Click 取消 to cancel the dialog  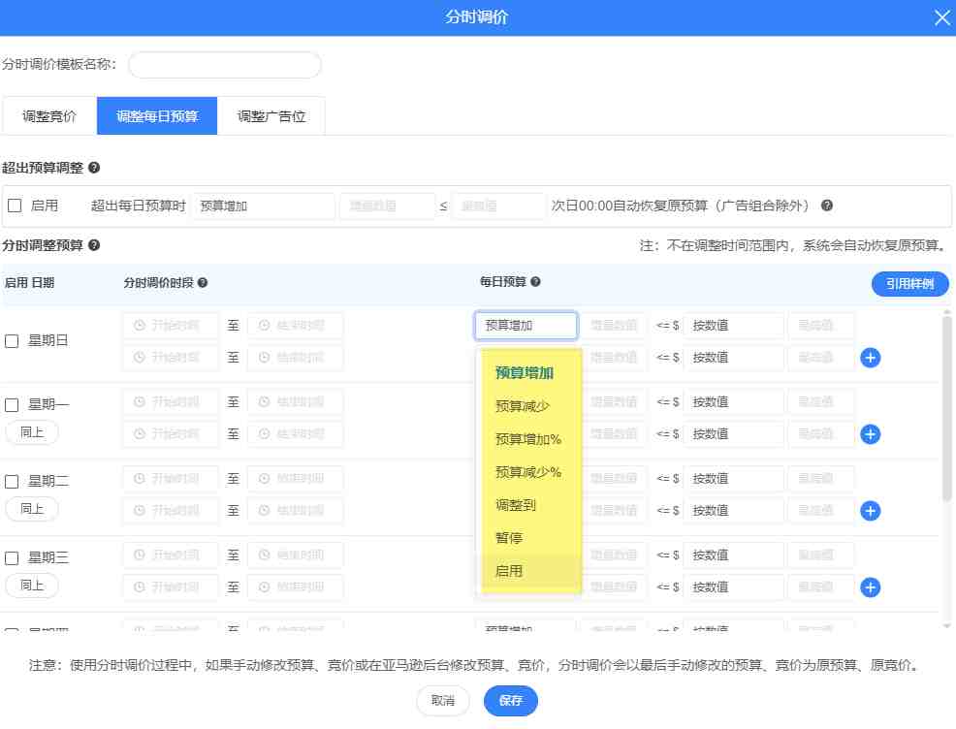(443, 701)
